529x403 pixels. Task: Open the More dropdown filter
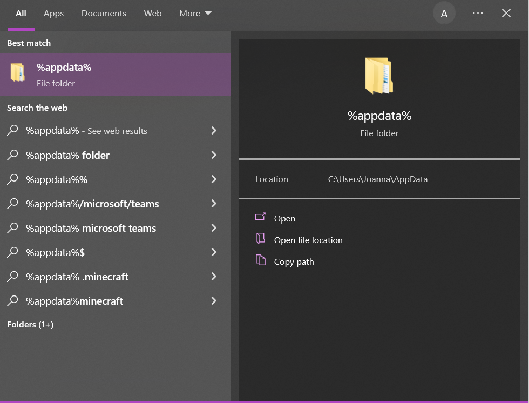[x=195, y=14]
